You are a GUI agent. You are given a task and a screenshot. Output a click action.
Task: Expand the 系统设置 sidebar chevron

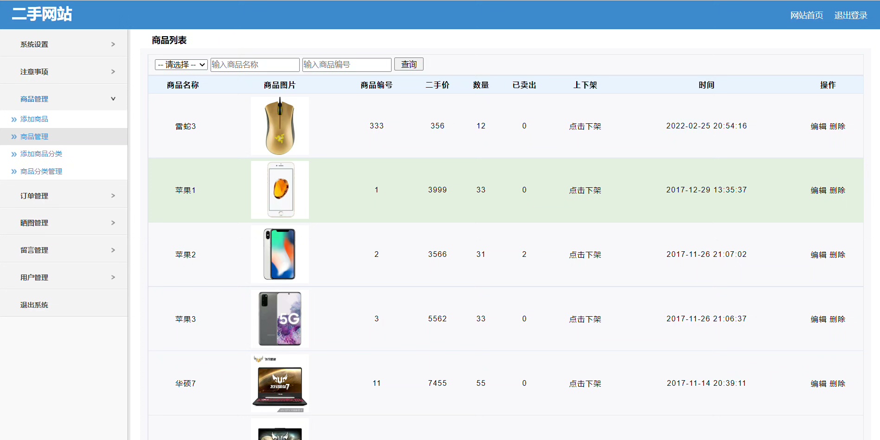113,45
